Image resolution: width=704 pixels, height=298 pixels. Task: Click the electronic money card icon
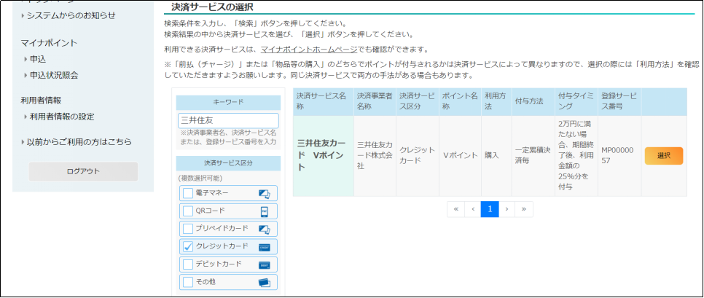pyautogui.click(x=265, y=194)
